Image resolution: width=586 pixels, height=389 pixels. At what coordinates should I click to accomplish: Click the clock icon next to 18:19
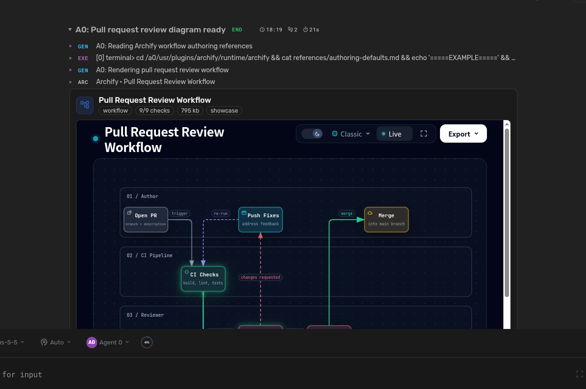point(262,30)
